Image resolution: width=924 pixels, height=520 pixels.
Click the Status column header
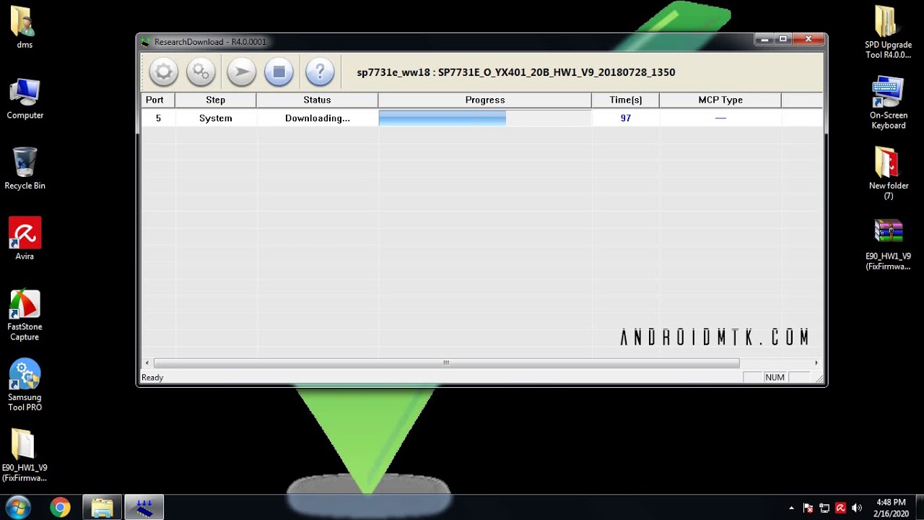click(x=317, y=100)
